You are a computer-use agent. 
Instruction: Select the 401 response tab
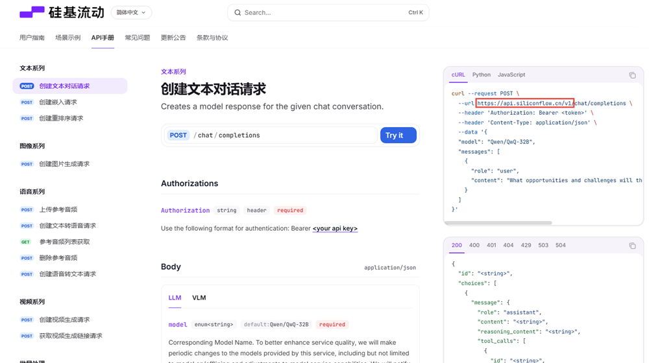(x=491, y=245)
